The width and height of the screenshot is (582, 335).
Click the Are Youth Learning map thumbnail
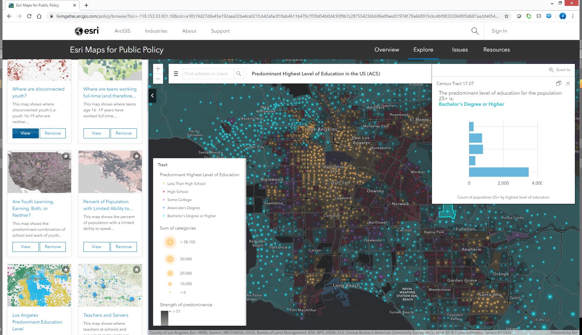point(39,172)
